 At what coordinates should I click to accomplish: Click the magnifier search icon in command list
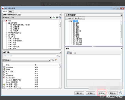coord(58,56)
